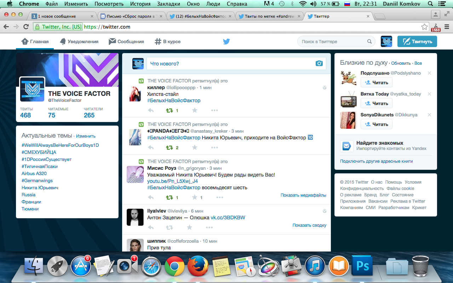This screenshot has height=283, width=453.
Task: Click the Twitter bird logo in navbar
Action: click(x=226, y=41)
